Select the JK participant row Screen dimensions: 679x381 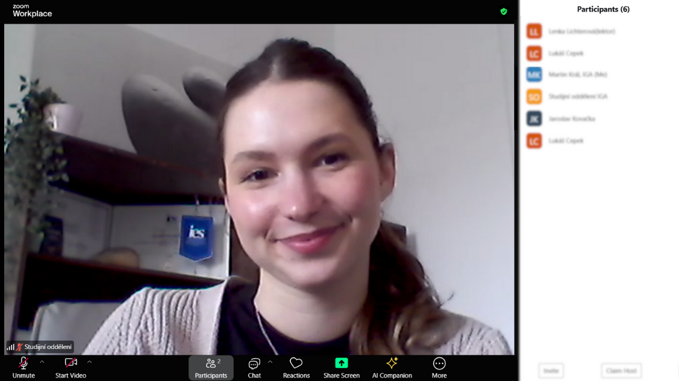click(572, 119)
